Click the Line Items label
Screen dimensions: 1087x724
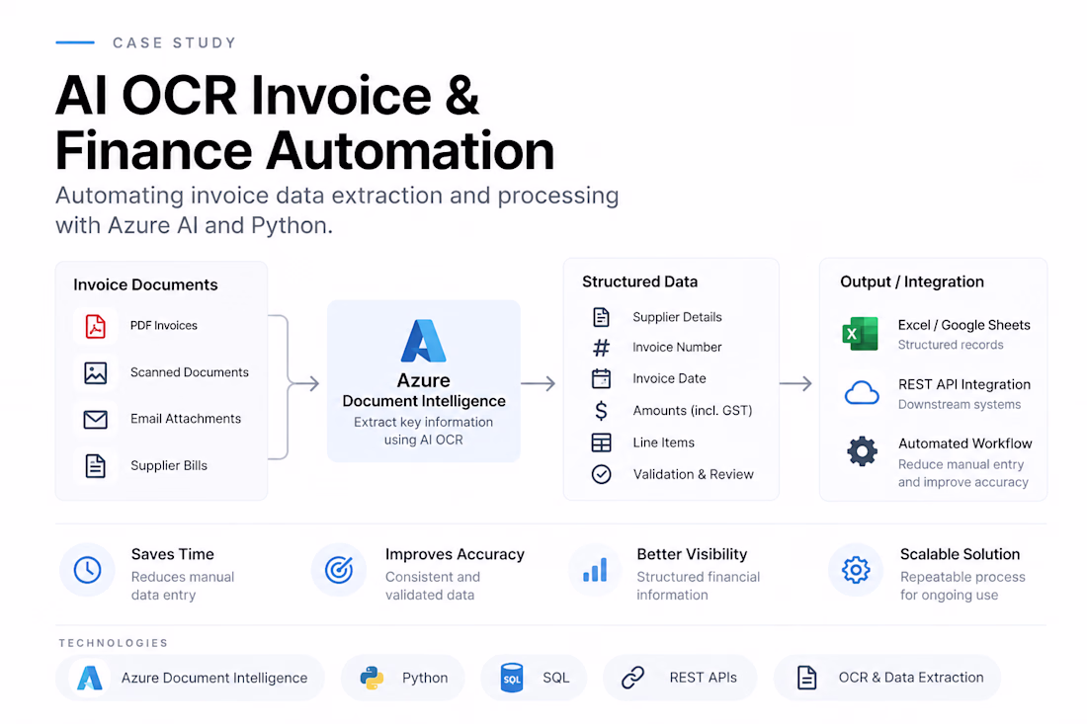[663, 442]
